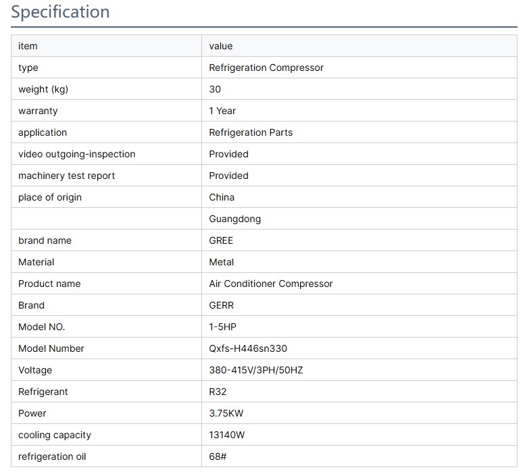This screenshot has width=527, height=476.
Task: Click the 'video outgoing-inspection' label
Action: [76, 154]
